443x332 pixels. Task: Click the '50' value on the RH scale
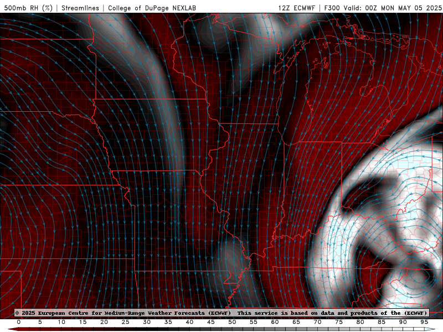(x=232, y=322)
